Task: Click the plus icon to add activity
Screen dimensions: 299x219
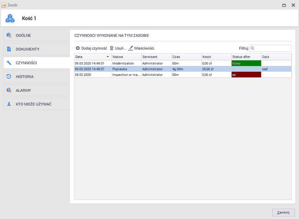Action: [x=78, y=48]
